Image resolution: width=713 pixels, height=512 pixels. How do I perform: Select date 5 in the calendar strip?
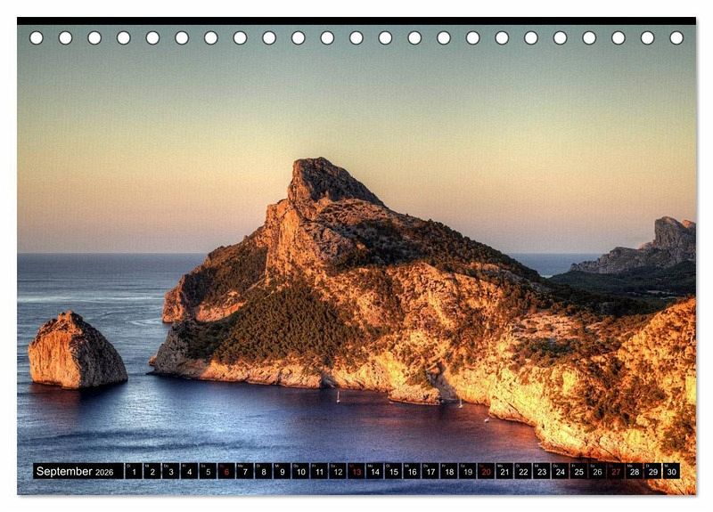click(x=208, y=471)
